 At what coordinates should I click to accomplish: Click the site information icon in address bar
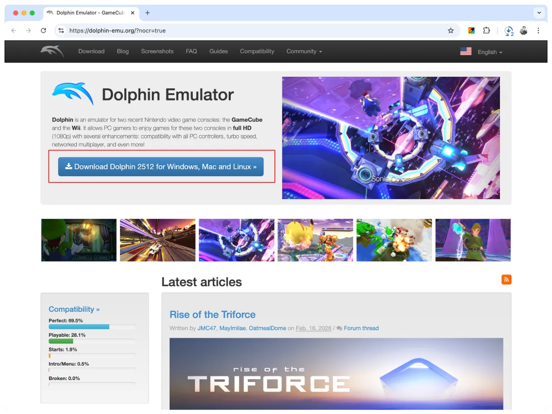61,31
